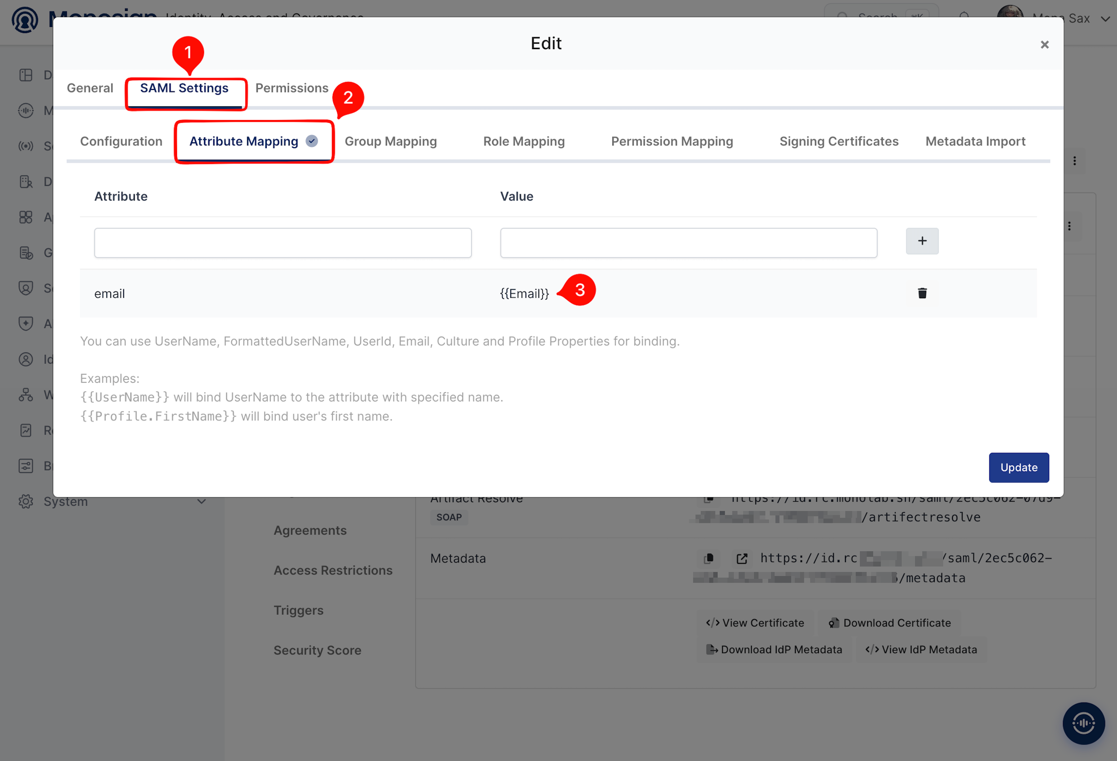Click the shield-plus sidebar icon

pyautogui.click(x=26, y=324)
